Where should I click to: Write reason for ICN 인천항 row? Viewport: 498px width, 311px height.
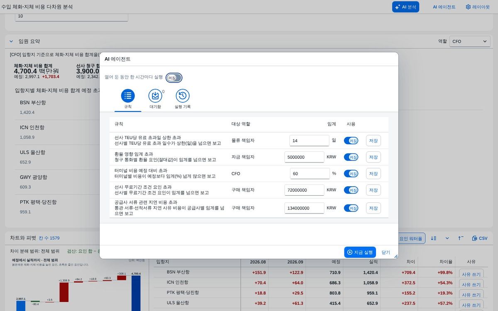click(x=471, y=285)
